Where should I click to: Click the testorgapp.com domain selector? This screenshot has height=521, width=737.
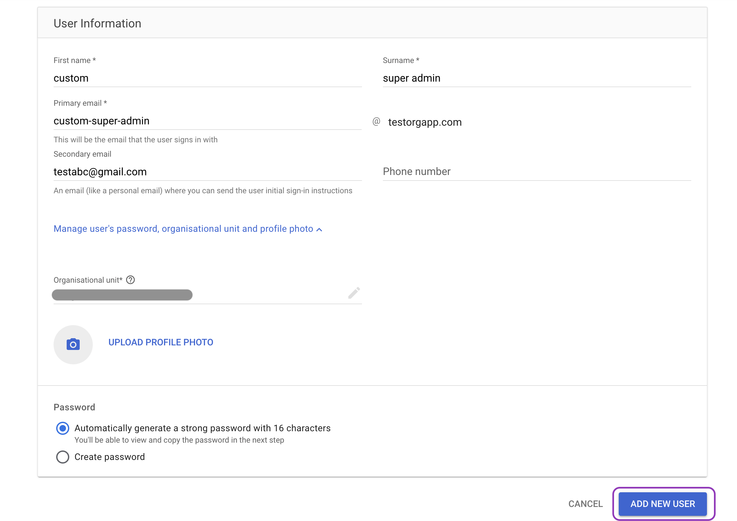click(425, 122)
